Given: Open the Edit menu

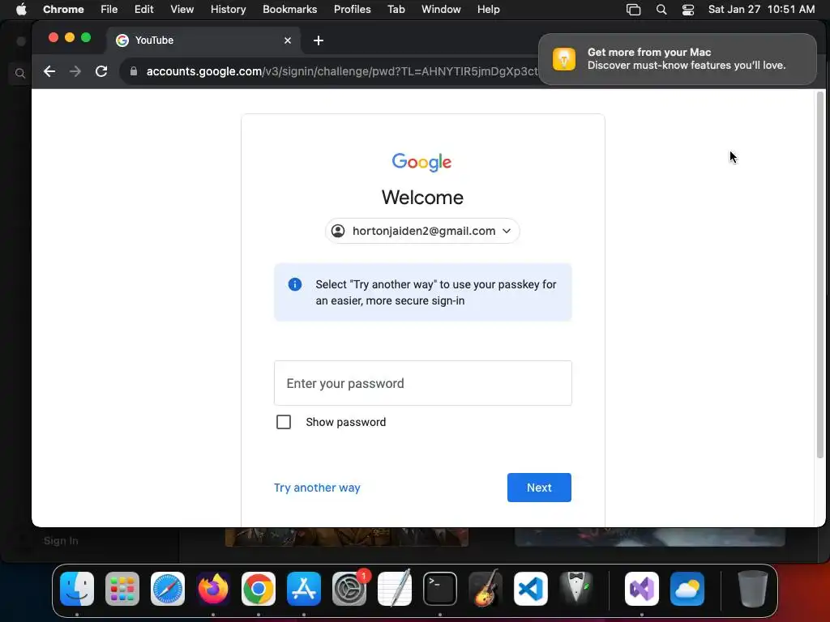Looking at the screenshot, I should 144,10.
